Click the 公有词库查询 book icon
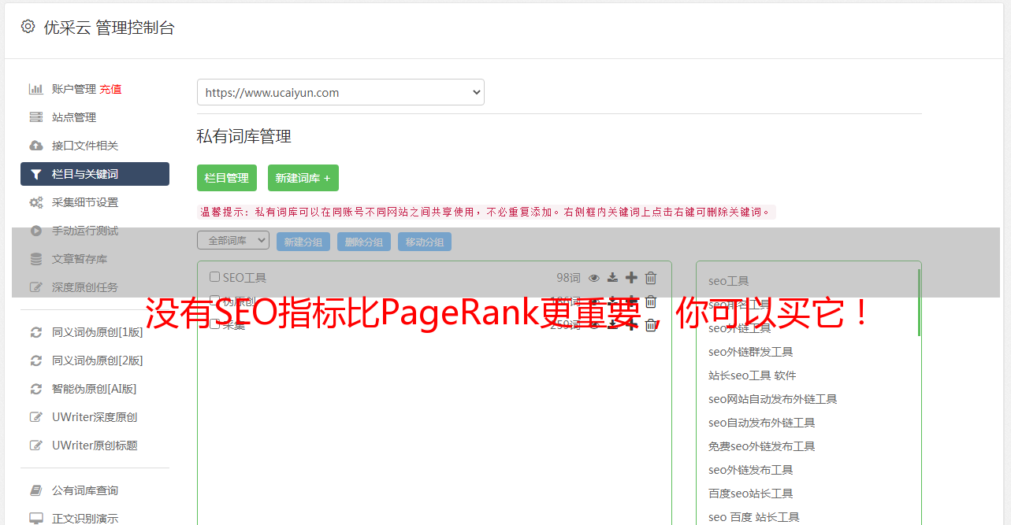This screenshot has width=1011, height=525. 36,490
